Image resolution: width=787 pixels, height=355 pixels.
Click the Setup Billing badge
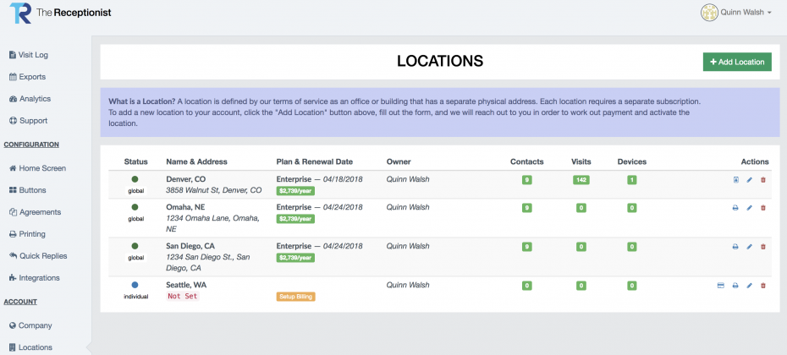pyautogui.click(x=295, y=297)
